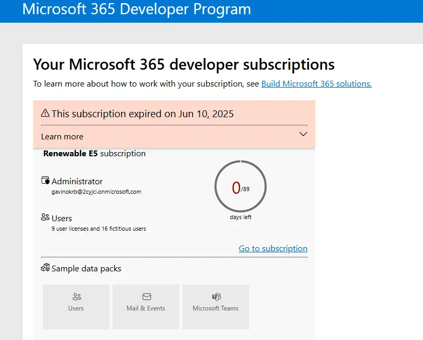This screenshot has width=423, height=340.
Task: Click the red 0/89 days counter
Action: click(241, 188)
